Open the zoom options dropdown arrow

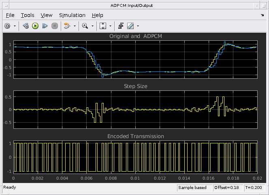(92, 26)
